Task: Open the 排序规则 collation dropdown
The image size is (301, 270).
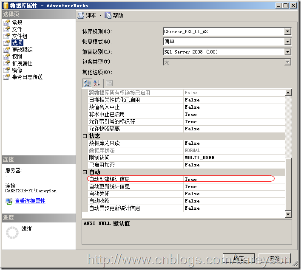Action: point(287,31)
